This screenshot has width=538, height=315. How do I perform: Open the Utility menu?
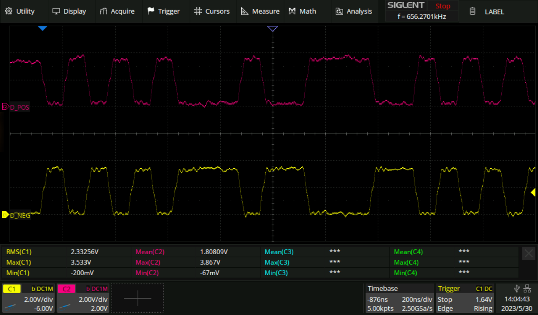tap(20, 11)
